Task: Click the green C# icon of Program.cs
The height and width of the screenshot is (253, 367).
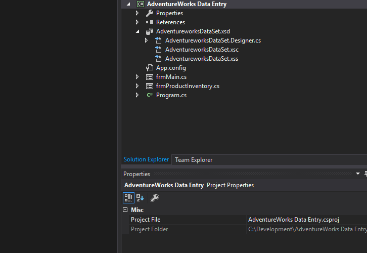Action: 150,95
